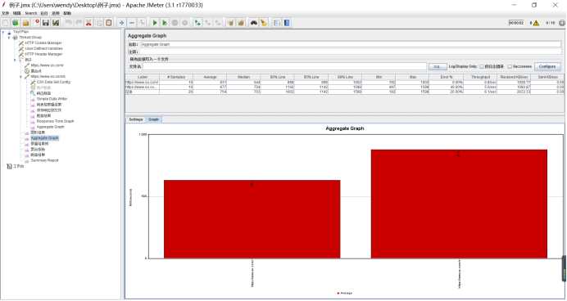
Task: Open the Function Helper dialog icon
Action: click(277, 23)
